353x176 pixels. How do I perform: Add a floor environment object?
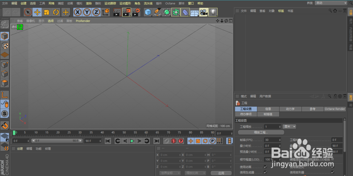[194, 12]
